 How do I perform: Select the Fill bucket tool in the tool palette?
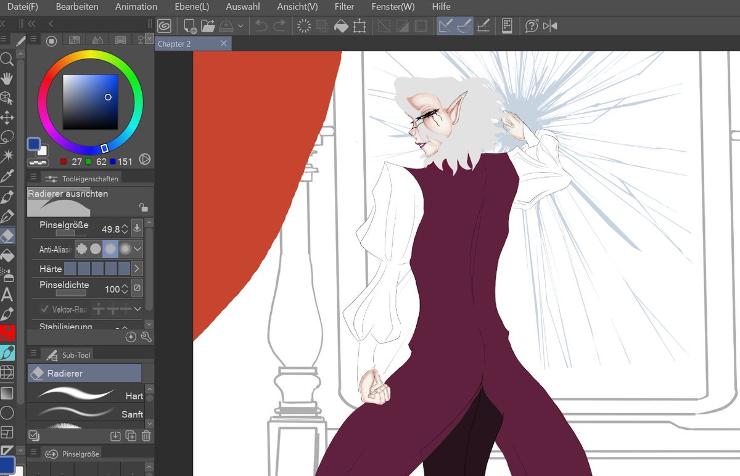tap(7, 255)
